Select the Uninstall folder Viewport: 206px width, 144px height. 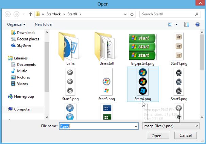coord(106,49)
